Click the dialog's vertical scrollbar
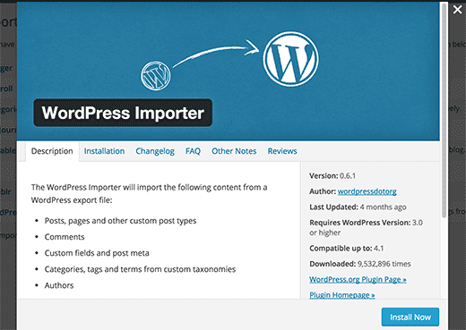This screenshot has height=330, width=466. [x=444, y=110]
